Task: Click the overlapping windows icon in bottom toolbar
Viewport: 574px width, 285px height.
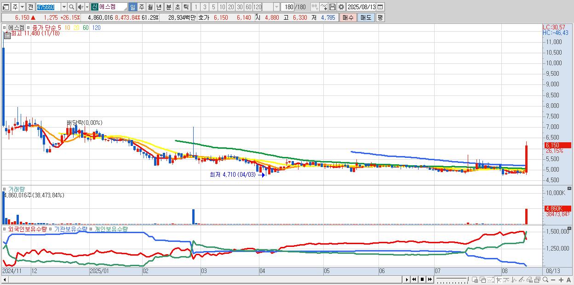Action: [483, 279]
